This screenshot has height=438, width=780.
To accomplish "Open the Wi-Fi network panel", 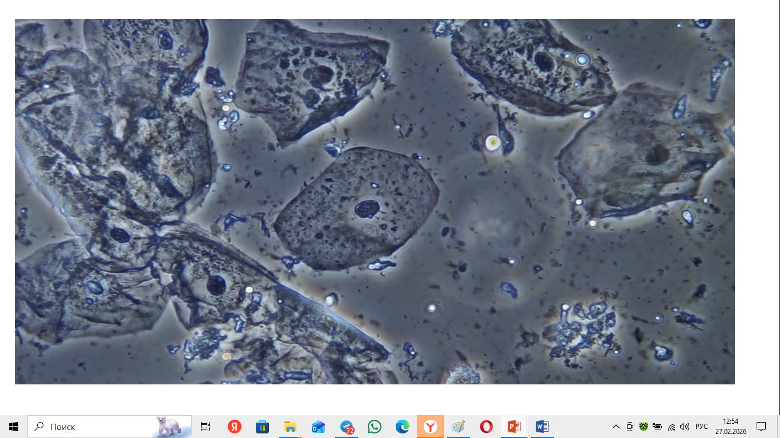I will pos(672,427).
